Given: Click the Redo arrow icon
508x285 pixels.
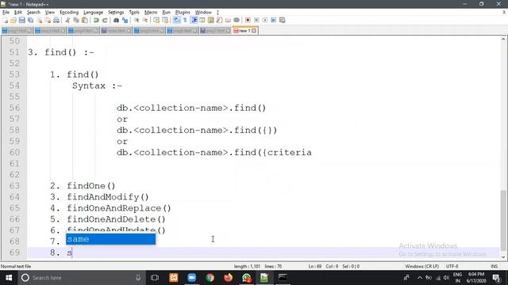Looking at the screenshot, I should pyautogui.click(x=105, y=20).
